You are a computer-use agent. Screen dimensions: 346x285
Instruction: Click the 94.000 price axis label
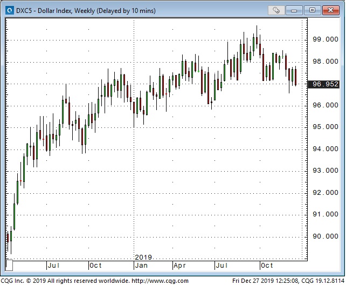point(326,148)
